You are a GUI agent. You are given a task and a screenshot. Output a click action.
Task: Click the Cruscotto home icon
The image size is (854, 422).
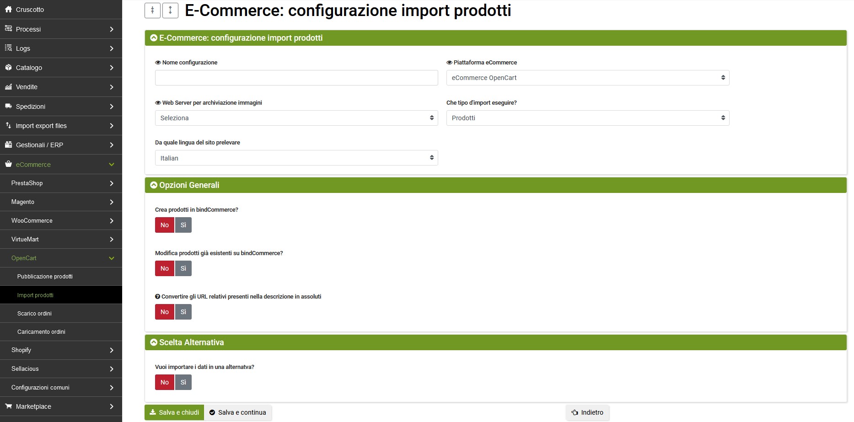pyautogui.click(x=8, y=9)
